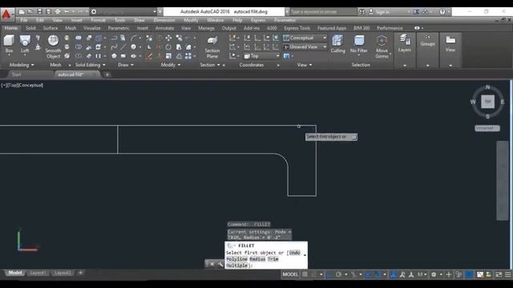The width and height of the screenshot is (513, 288).
Task: Switch to the Start file tab
Action: click(x=16, y=74)
